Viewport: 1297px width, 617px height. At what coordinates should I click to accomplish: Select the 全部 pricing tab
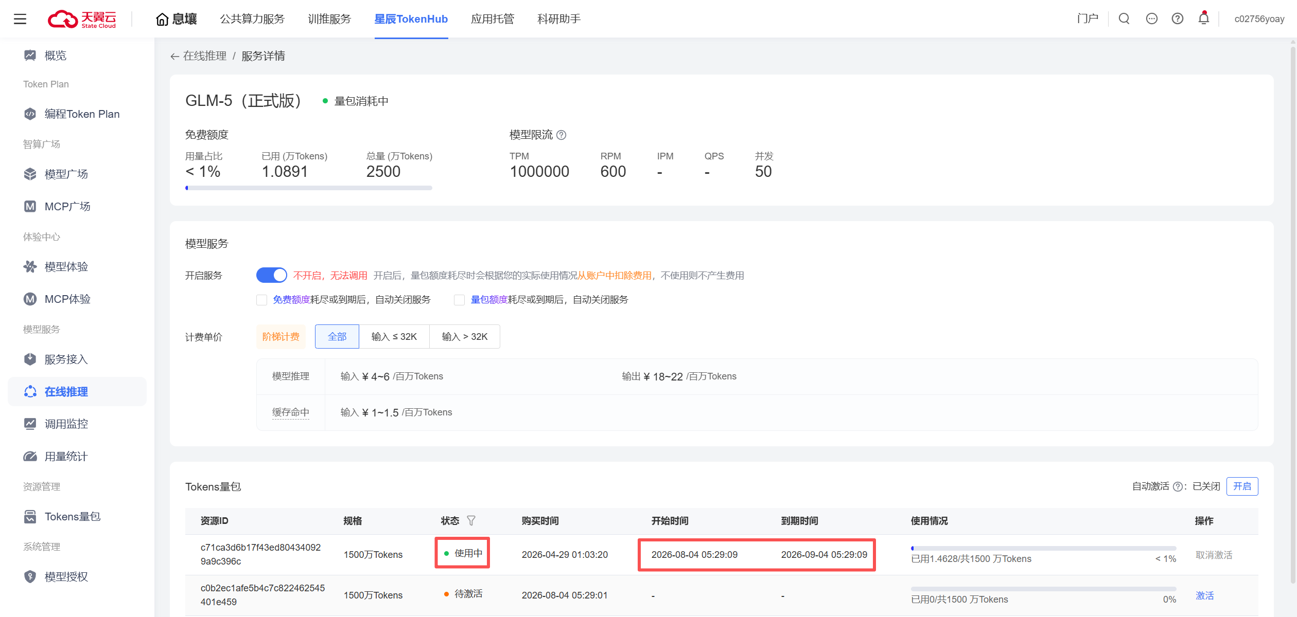pos(337,337)
